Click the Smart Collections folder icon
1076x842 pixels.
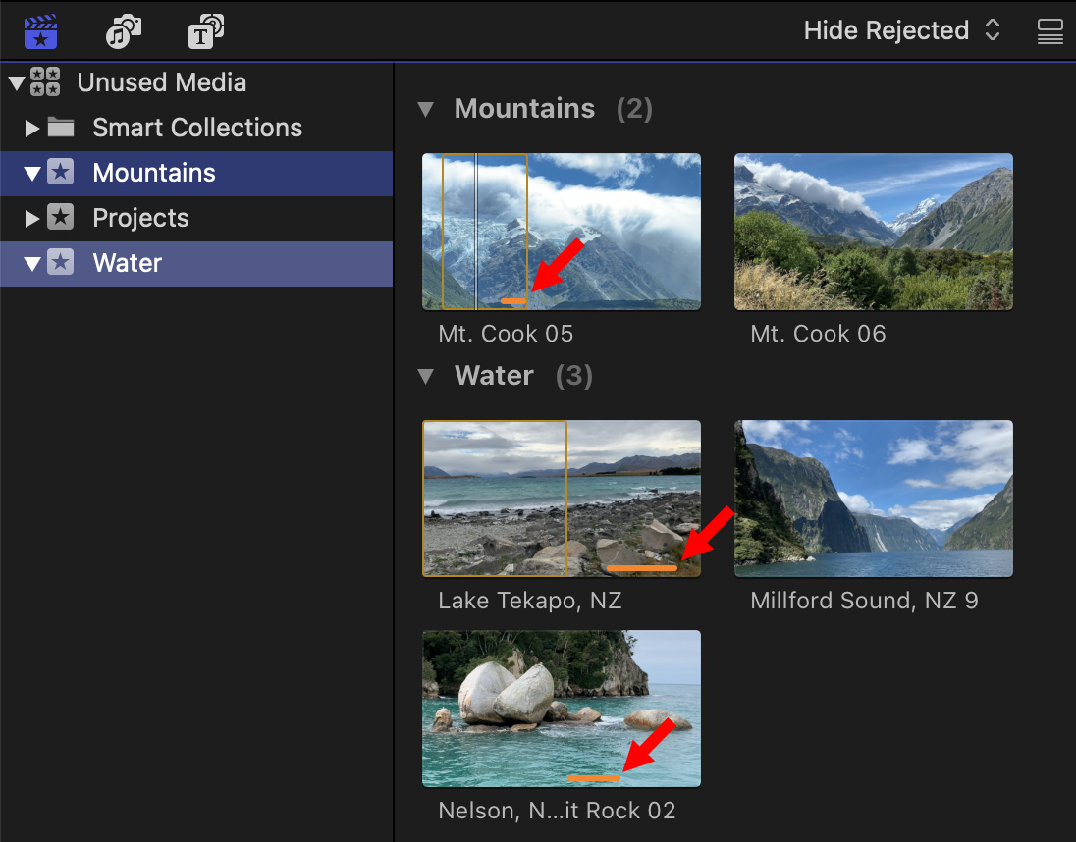click(x=61, y=128)
